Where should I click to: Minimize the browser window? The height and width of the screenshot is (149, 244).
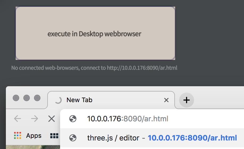point(27,98)
